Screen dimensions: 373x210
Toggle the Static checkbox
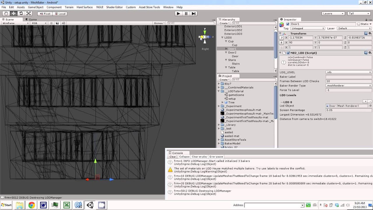[359, 24]
